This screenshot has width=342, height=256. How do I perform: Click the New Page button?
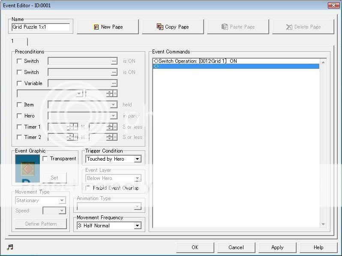pyautogui.click(x=108, y=27)
